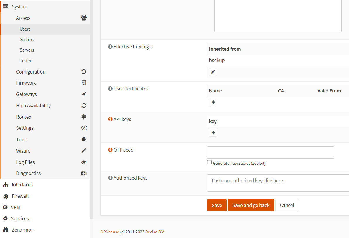Click the sidebar vertical scrollbar

click(x=91, y=109)
